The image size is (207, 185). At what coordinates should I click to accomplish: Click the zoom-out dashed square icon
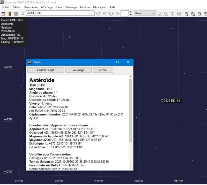(x=166, y=13)
